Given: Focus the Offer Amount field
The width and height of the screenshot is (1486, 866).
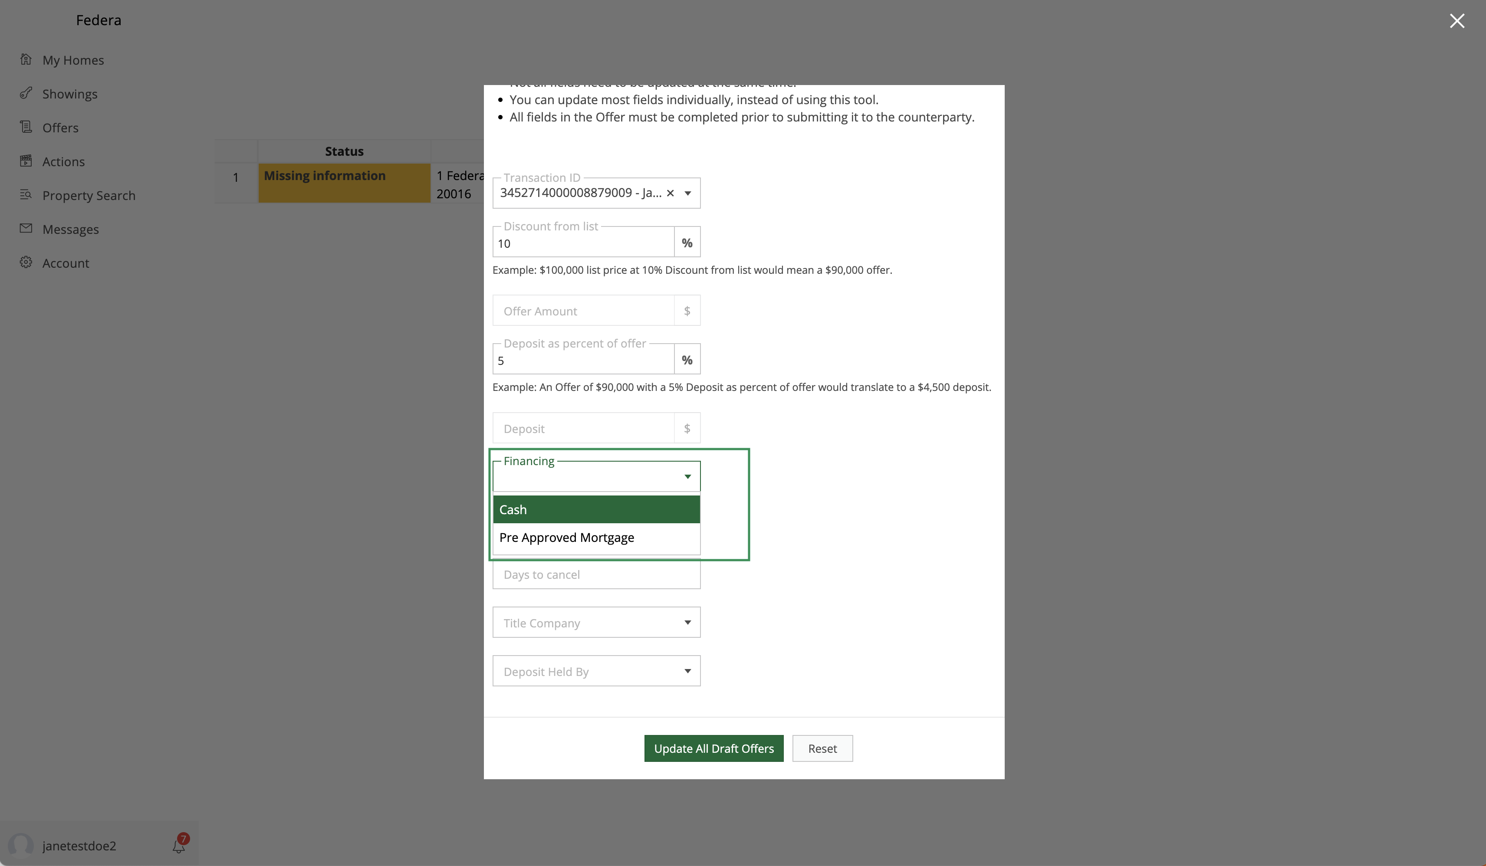Looking at the screenshot, I should click(583, 311).
